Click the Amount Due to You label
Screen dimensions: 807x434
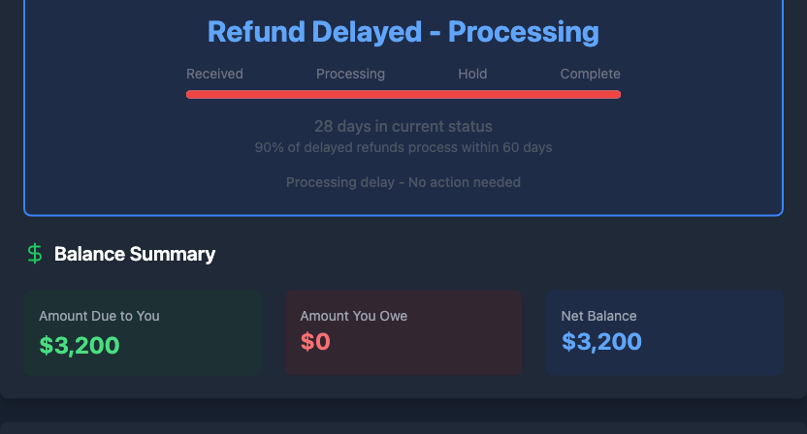tap(99, 316)
